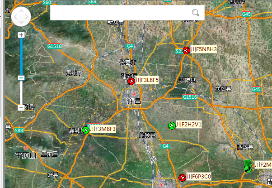The image size is (272, 188).
Task: Click the 川F6P3C0 plate label
Action: click(199, 177)
